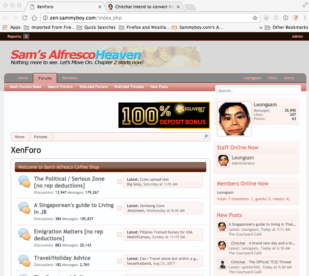
Task: Open Alerts in the navbar
Action: (289, 78)
